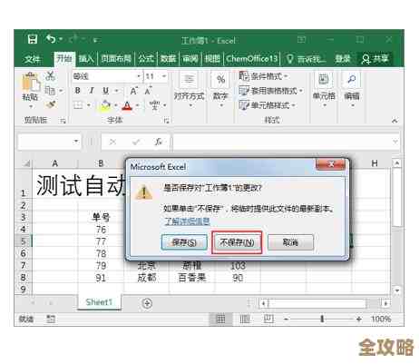Click the Sign in (登录) link
Image resolution: width=419 pixels, height=364 pixels.
[x=342, y=59]
